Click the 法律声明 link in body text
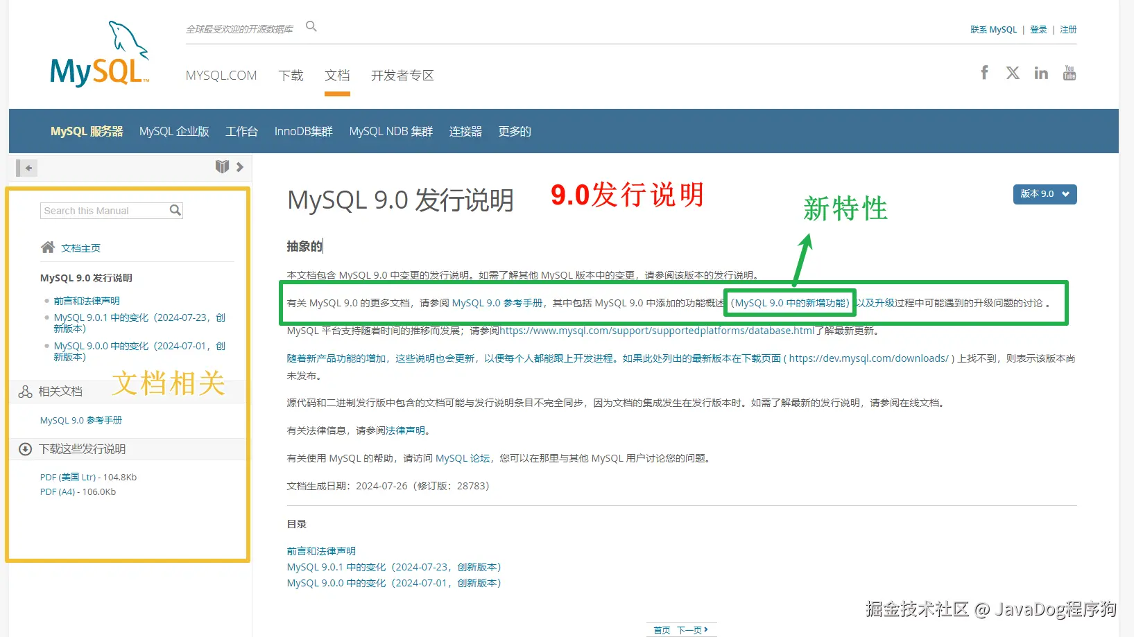This screenshot has width=1134, height=637. tap(405, 430)
